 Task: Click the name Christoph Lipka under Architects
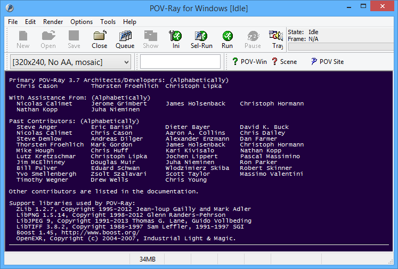[x=193, y=86]
